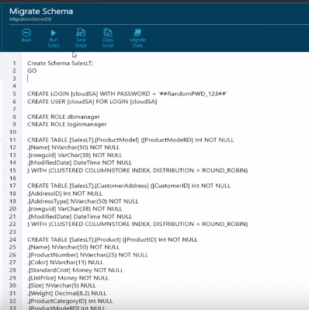Select the MigrationDemoDB database name
309x310 pixels.
[x=30, y=19]
